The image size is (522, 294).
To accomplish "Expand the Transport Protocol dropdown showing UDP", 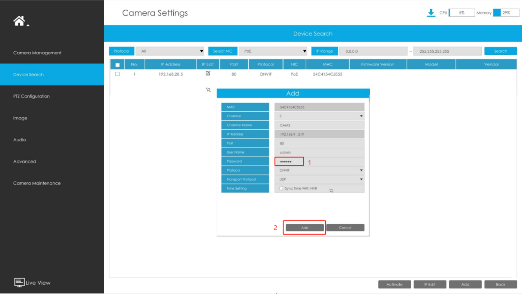I will (319, 179).
